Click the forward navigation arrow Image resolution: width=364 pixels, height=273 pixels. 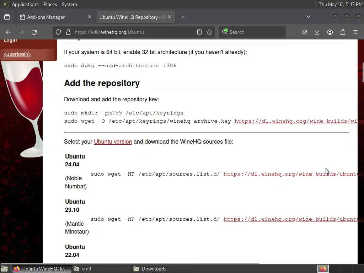(x=21, y=32)
